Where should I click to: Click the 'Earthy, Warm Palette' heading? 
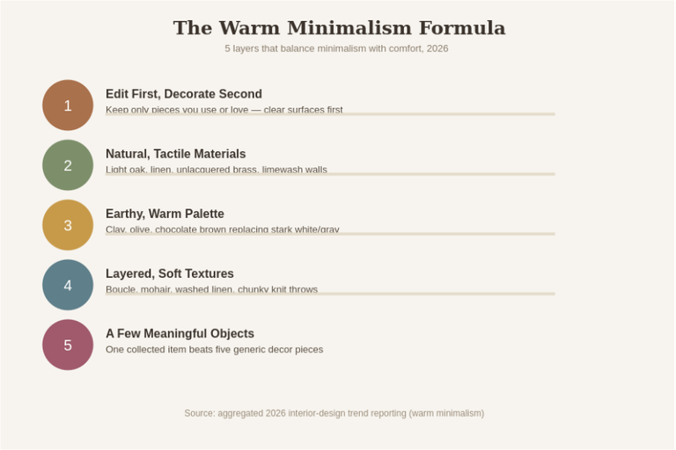[x=165, y=214]
